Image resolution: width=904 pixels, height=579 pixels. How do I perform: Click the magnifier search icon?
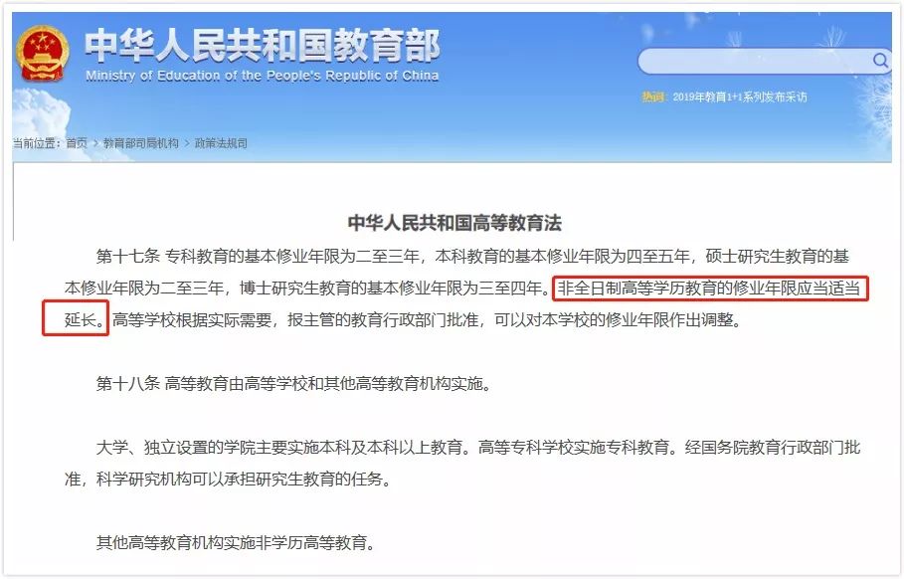click(880, 61)
